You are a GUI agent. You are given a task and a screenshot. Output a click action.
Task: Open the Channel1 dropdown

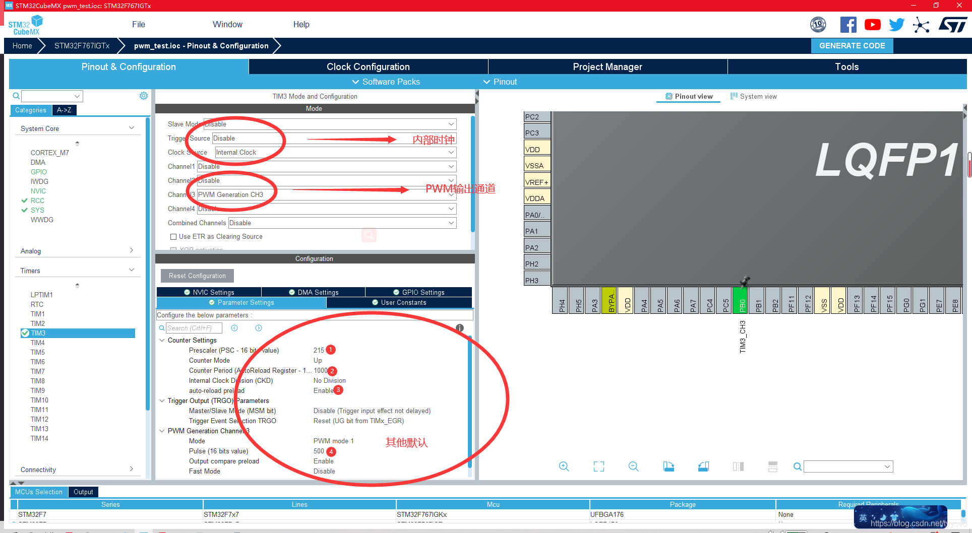327,166
